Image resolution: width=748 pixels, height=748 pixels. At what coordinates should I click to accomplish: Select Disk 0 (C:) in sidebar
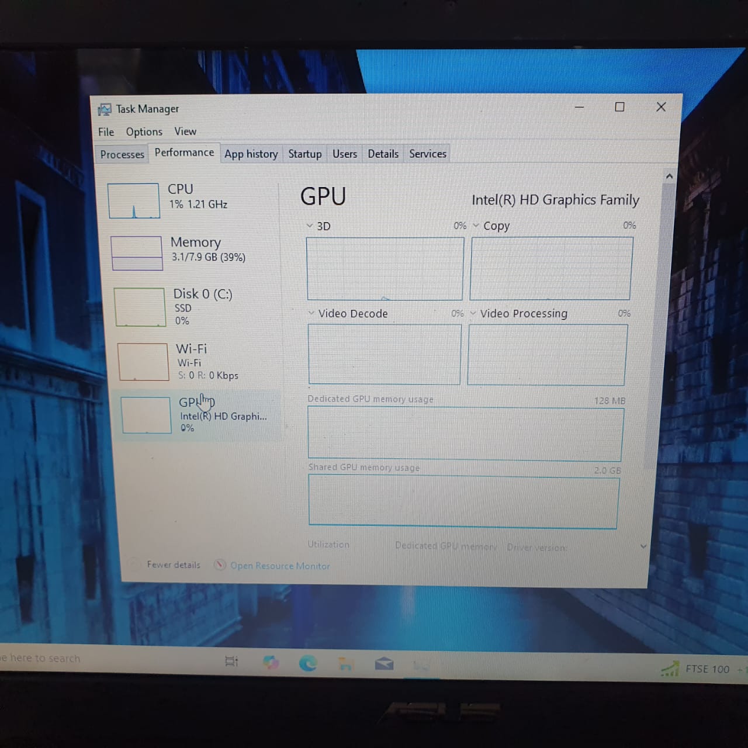coord(196,307)
